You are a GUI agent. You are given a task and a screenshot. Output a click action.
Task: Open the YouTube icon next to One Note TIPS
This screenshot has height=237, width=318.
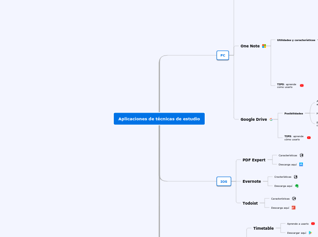(x=302, y=85)
